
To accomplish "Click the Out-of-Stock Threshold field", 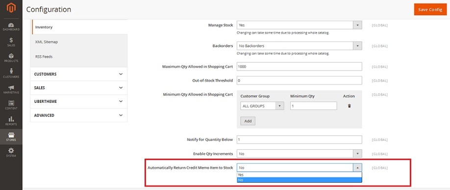I will pos(300,80).
